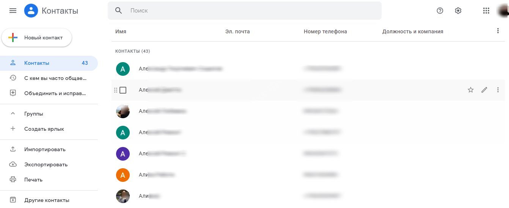Click the Новый контакт button
This screenshot has height=208, width=509.
[x=37, y=38]
